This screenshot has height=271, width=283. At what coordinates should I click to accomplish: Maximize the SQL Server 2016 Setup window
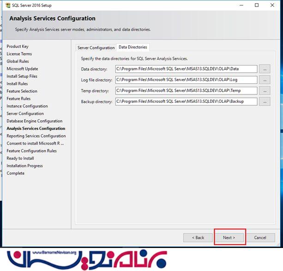pos(257,6)
